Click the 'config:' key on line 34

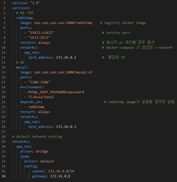[31, 166]
